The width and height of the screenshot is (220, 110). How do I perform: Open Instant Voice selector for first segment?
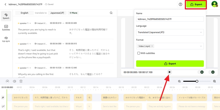tap(41, 23)
